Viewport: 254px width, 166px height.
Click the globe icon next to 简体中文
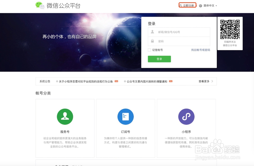tap(201, 5)
